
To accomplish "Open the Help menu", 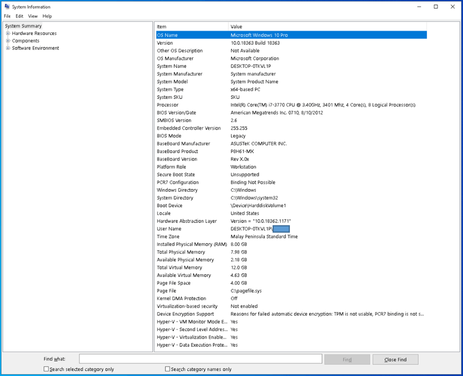I will [47, 16].
